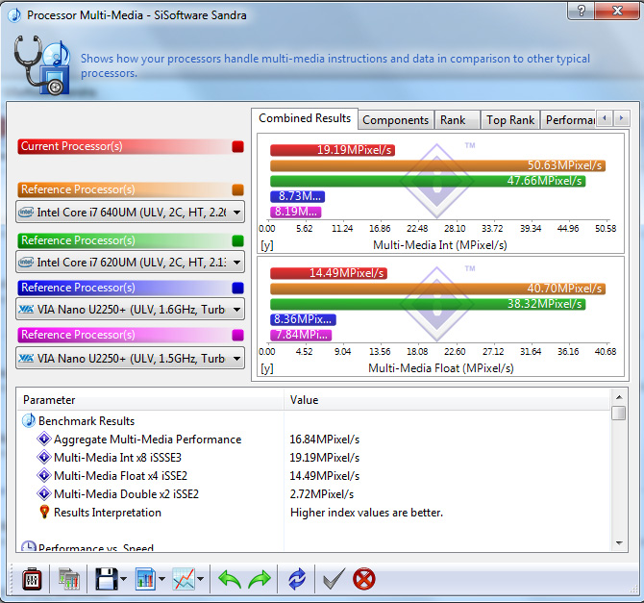Click the benchmark options icon in bottom toolbar
Image resolution: width=644 pixels, height=603 pixels.
tap(32, 579)
